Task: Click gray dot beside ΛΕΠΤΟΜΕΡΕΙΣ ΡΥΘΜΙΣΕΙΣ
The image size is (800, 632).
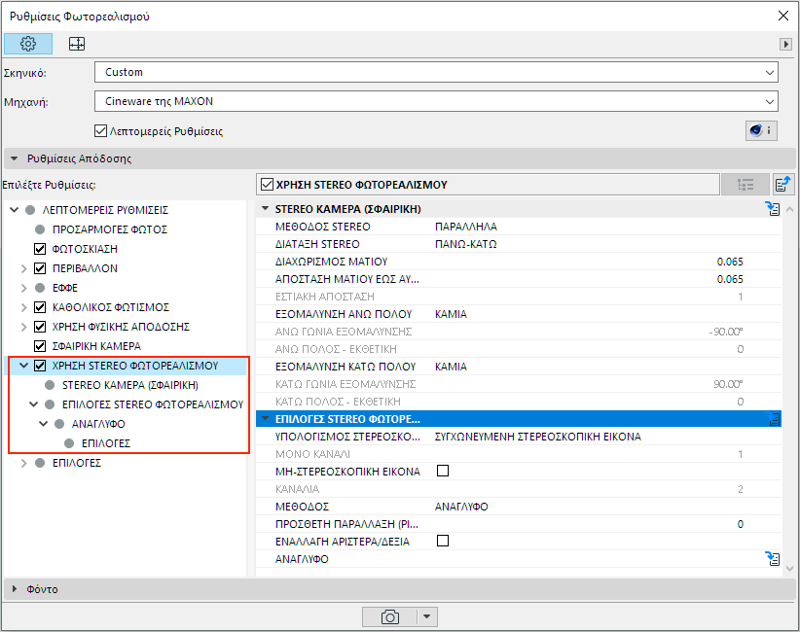Action: [x=30, y=209]
